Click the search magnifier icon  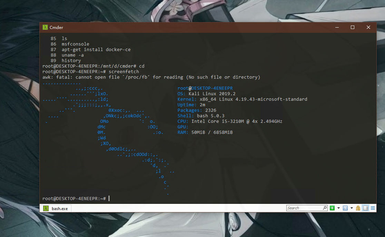(x=325, y=208)
